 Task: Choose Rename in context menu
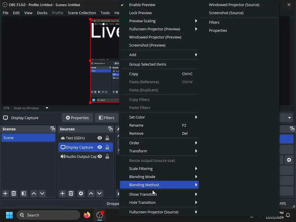[x=159, y=125]
